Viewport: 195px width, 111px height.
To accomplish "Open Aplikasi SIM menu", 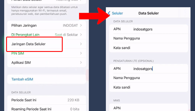I will 47,62.
